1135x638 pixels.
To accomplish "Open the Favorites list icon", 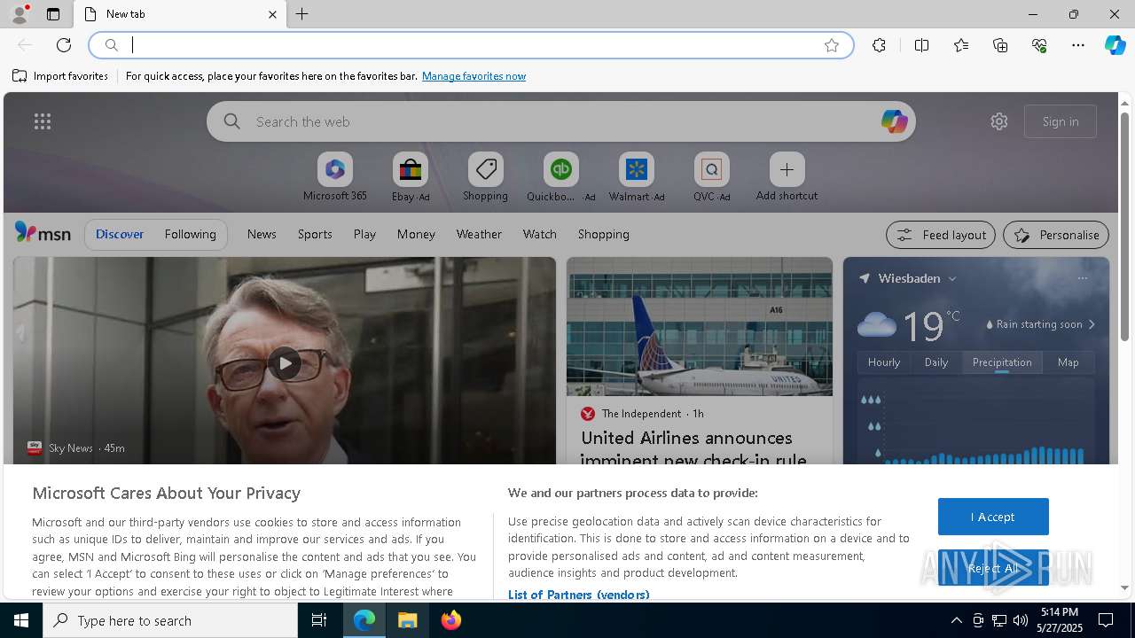I will (x=961, y=45).
